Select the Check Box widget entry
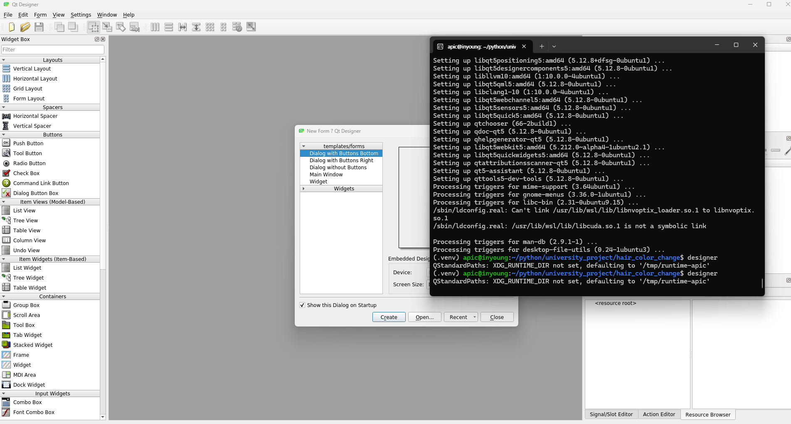791x424 pixels. [x=27, y=173]
